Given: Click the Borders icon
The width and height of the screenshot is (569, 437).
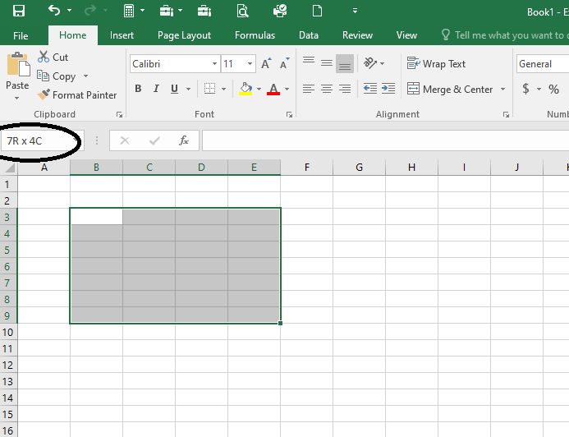Looking at the screenshot, I should (209, 89).
